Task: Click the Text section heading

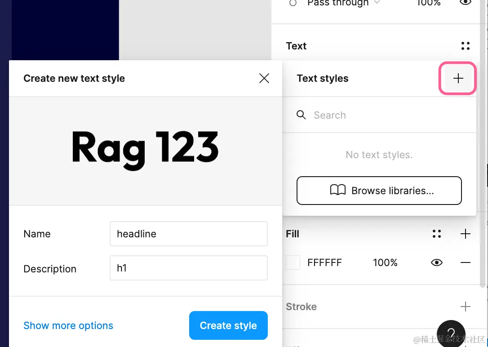Action: point(296,46)
